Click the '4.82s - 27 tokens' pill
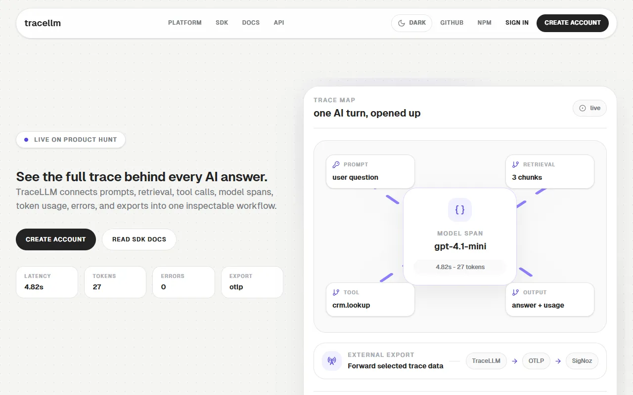 (460, 267)
